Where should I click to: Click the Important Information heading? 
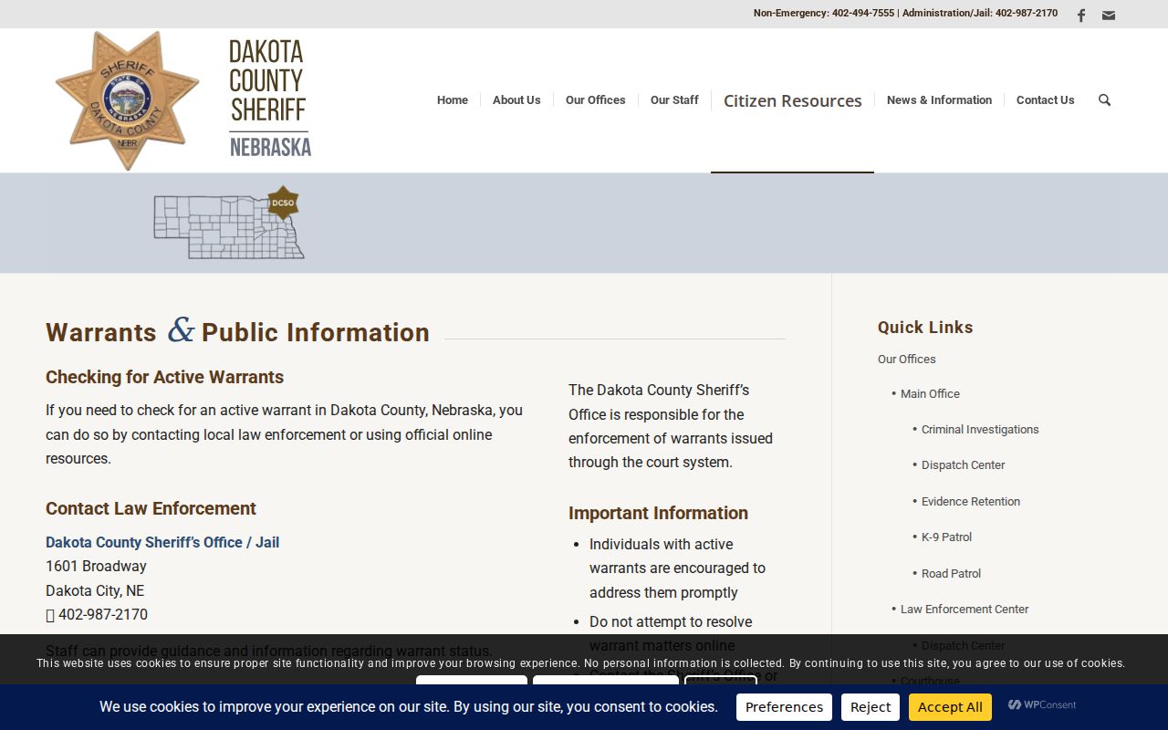pyautogui.click(x=658, y=513)
